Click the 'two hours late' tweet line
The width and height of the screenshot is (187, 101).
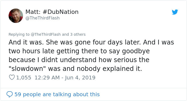pyautogui.click(x=79, y=51)
